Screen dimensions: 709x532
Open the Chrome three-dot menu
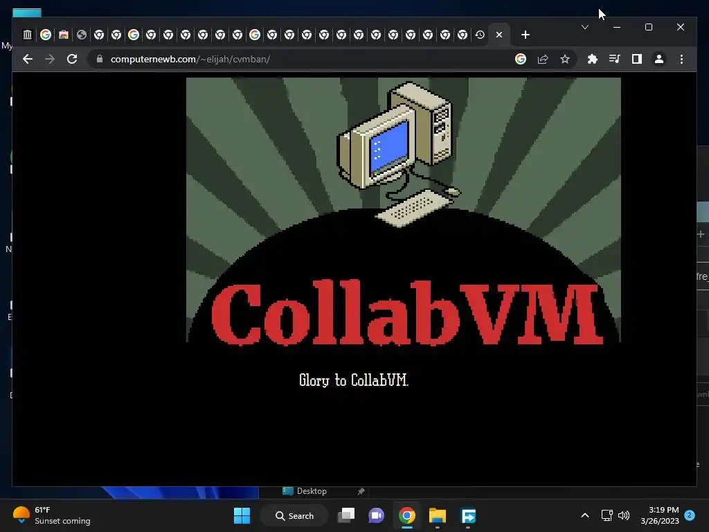tap(681, 59)
